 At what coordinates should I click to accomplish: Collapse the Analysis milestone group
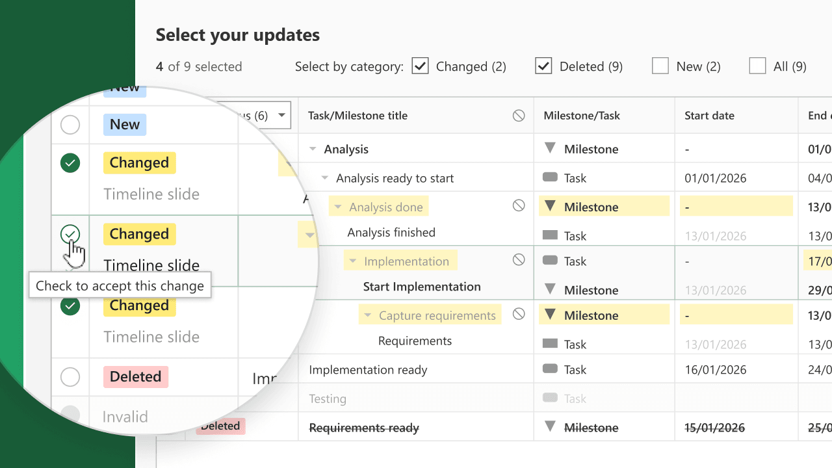(x=313, y=149)
